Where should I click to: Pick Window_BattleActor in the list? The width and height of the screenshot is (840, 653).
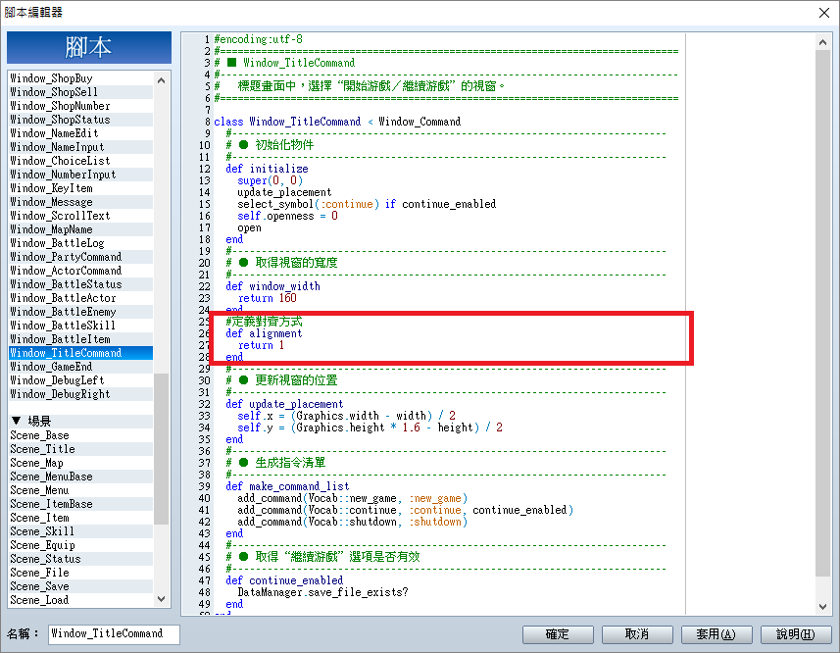(x=81, y=298)
